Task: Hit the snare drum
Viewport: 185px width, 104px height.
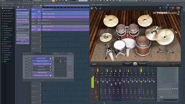Action: pos(119,45)
